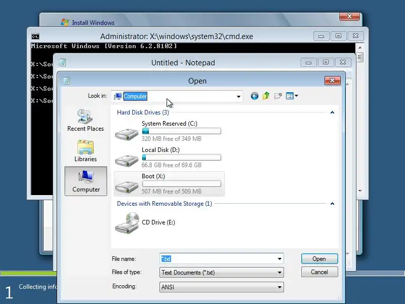Close the Open dialog
The height and width of the screenshot is (304, 405).
[x=333, y=81]
